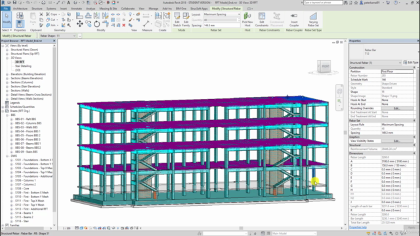420x236 pixels.
Task: Open the Manage ribbon tab
Action: tap(153, 9)
